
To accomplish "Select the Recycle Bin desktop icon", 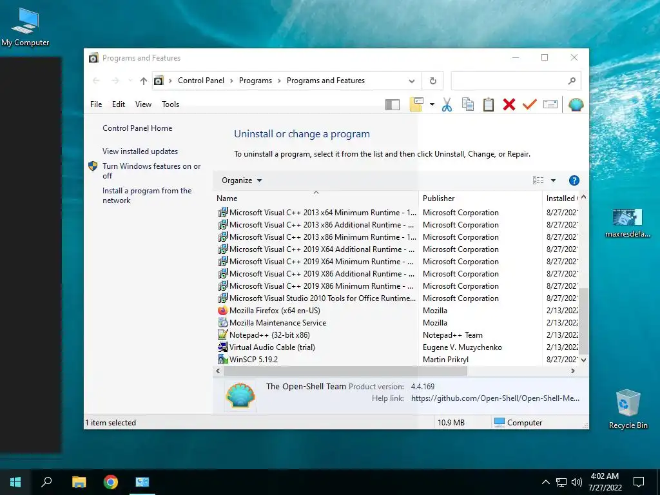I will 628,409.
